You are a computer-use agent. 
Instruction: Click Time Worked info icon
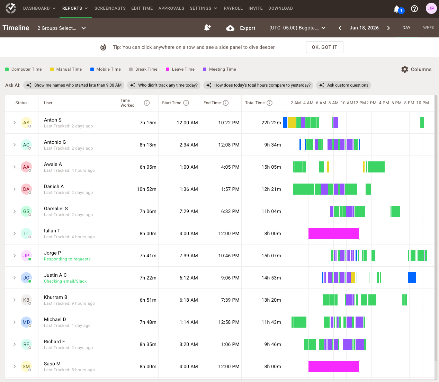(x=147, y=103)
